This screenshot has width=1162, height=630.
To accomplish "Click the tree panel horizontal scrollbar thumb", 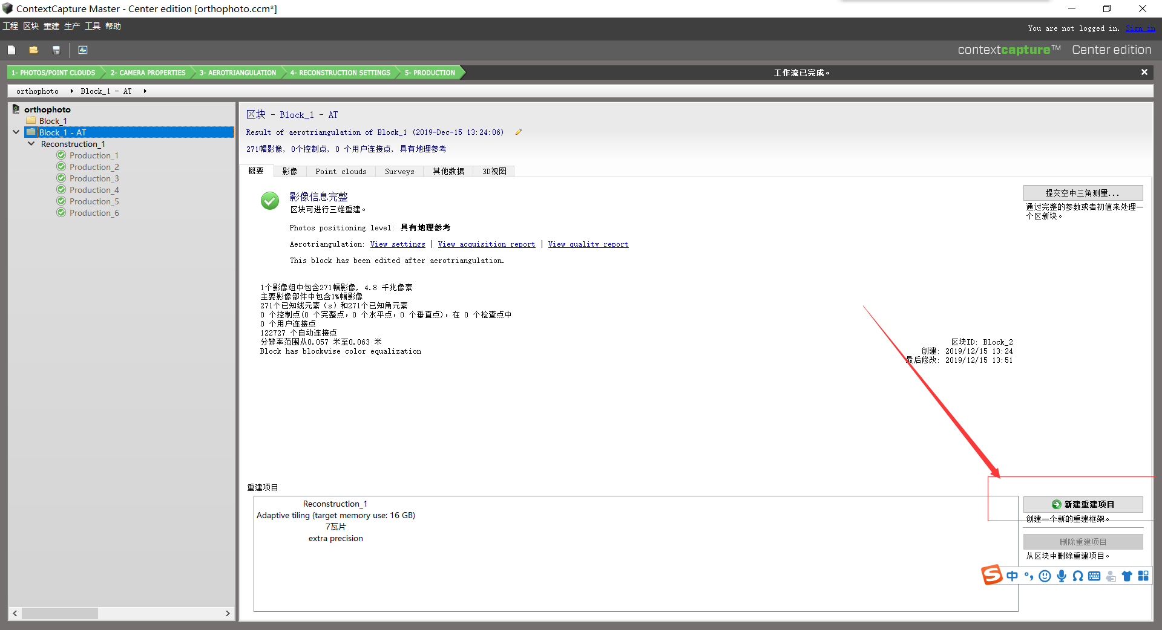I will point(60,613).
